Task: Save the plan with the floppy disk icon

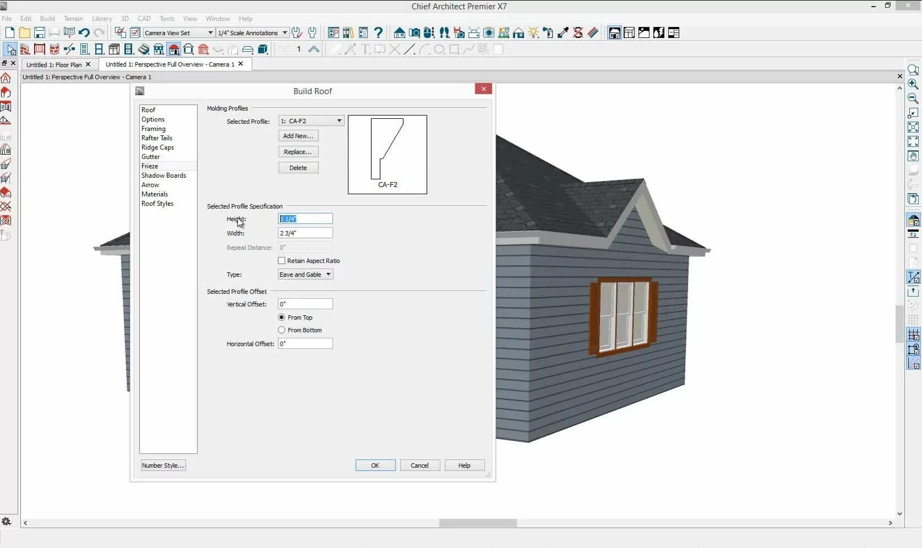Action: click(x=40, y=33)
